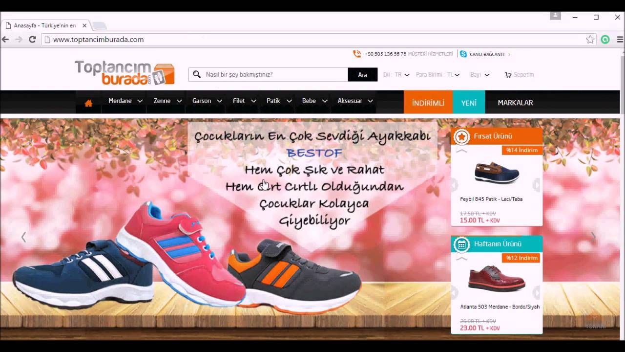Click the %14 İndirim discount badge

click(x=521, y=150)
